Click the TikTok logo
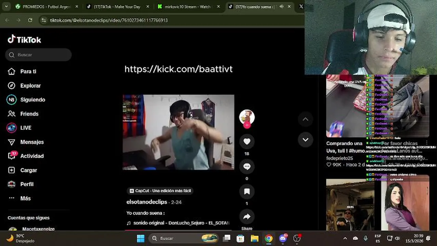The height and width of the screenshot is (246, 437). 24,40
